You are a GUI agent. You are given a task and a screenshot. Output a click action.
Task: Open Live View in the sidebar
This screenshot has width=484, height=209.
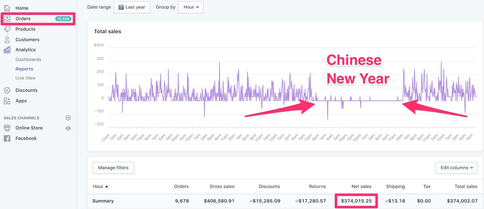click(25, 78)
